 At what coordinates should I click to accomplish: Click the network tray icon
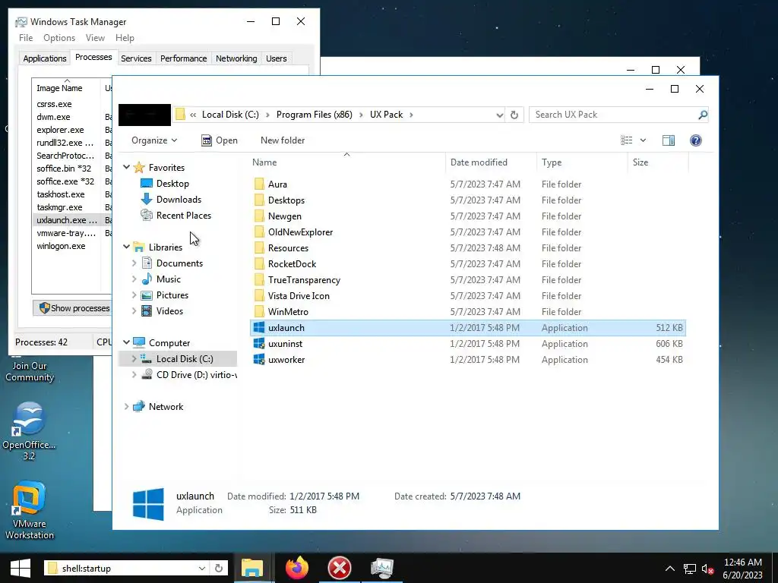pyautogui.click(x=689, y=569)
